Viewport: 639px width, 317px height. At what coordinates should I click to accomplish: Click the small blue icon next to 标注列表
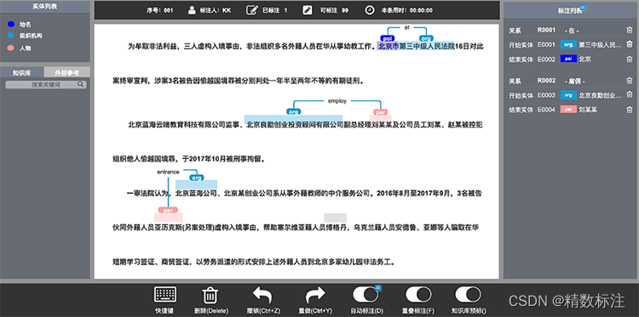[x=583, y=8]
